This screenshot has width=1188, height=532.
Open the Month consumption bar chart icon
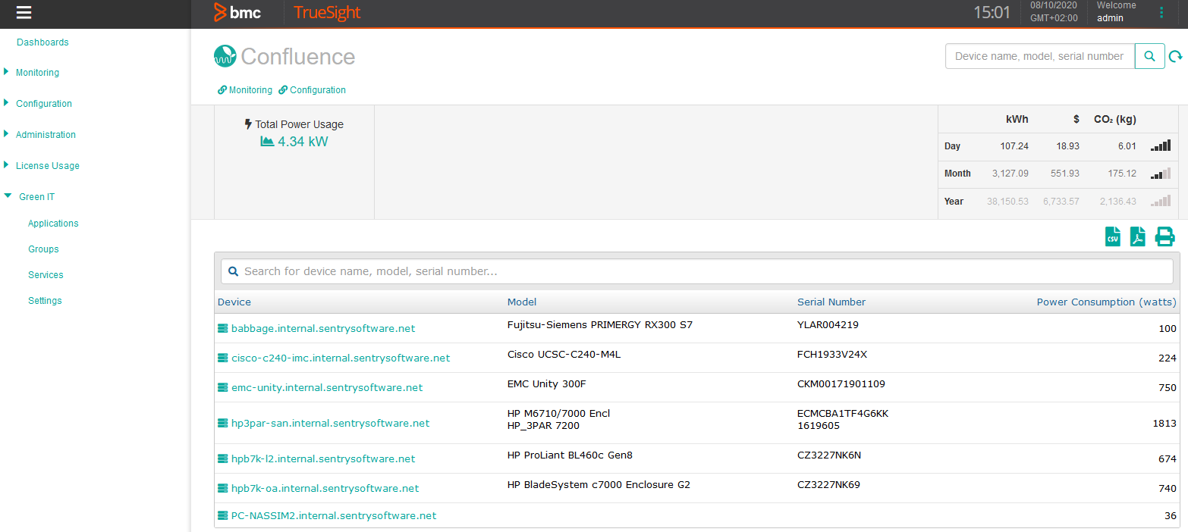[x=1159, y=173]
